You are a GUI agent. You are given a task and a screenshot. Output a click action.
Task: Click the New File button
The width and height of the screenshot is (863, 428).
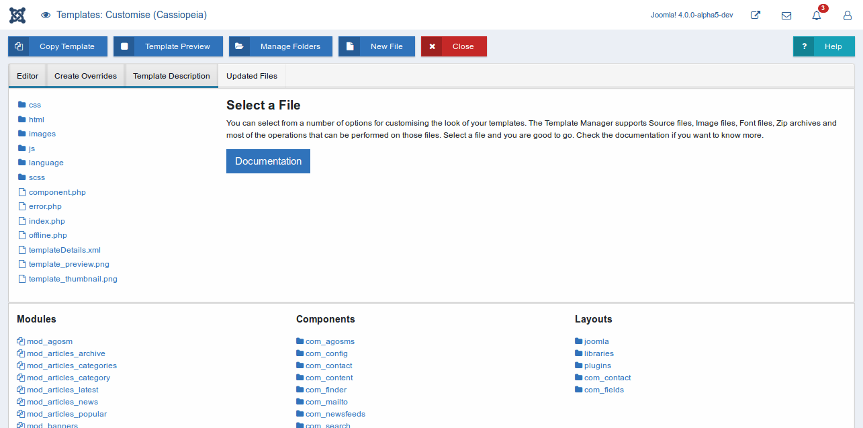377,46
